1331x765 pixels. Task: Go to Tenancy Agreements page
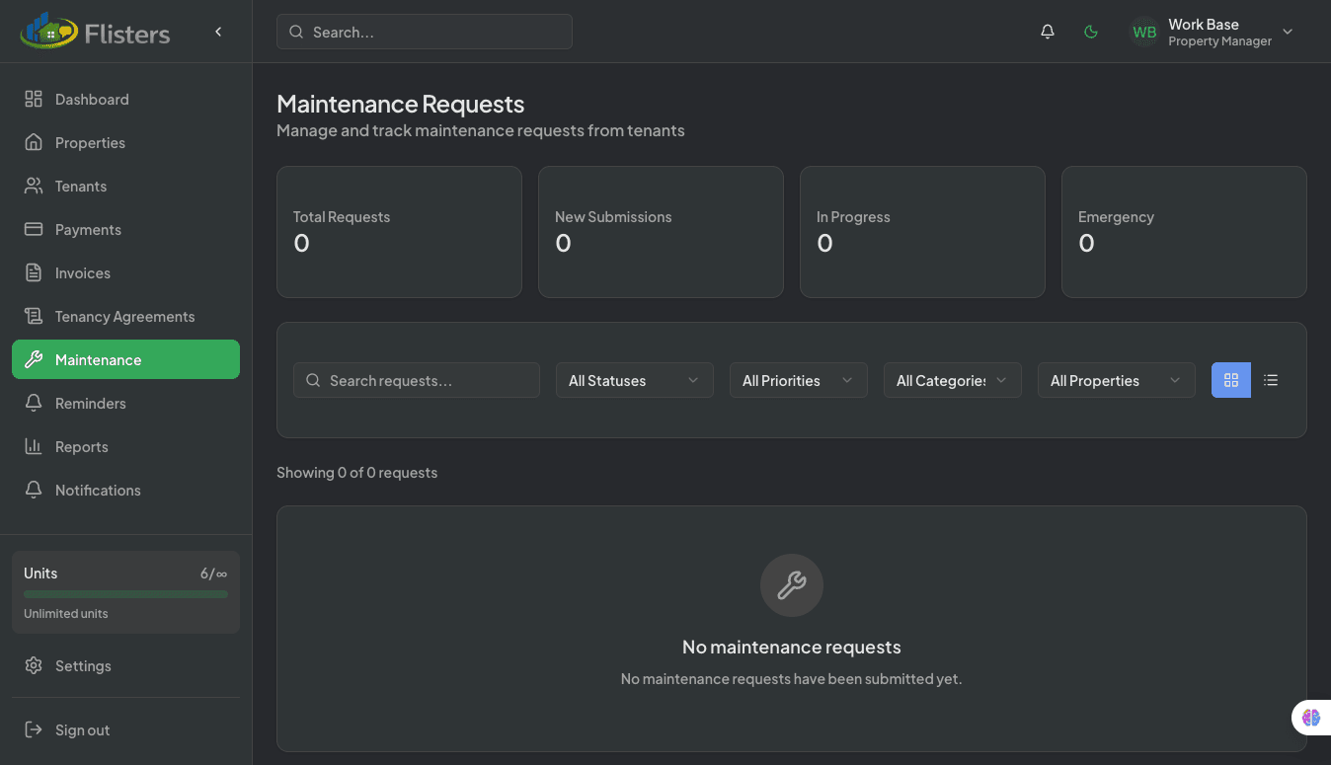click(124, 317)
